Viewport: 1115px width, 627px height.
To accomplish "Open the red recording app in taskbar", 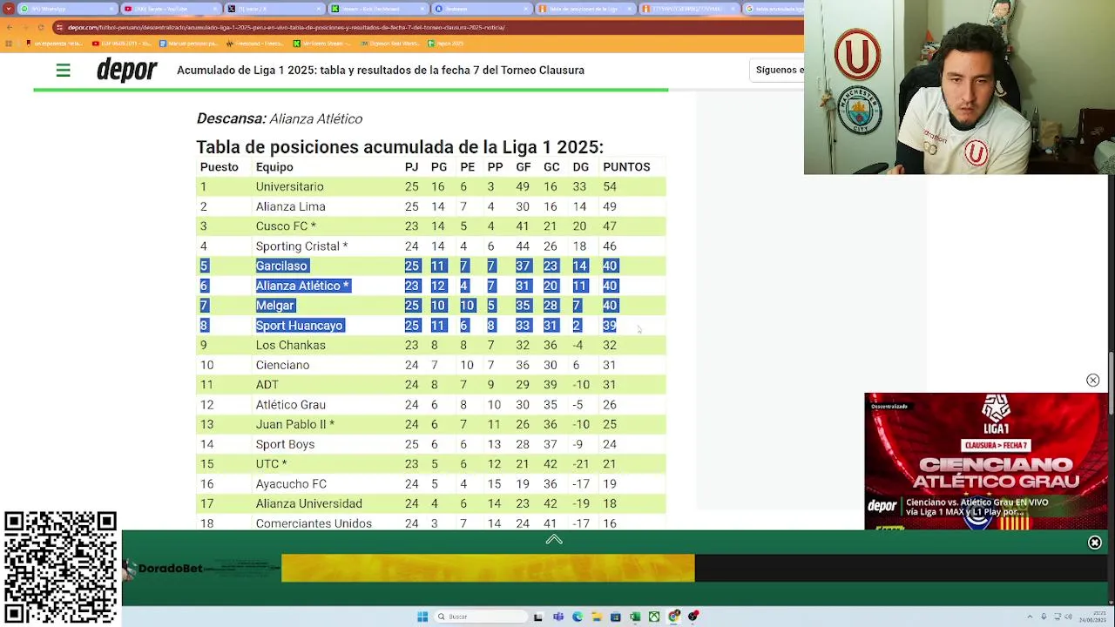I will pos(693,617).
